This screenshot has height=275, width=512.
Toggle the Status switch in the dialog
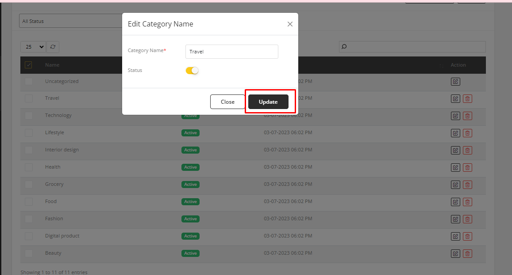click(192, 71)
